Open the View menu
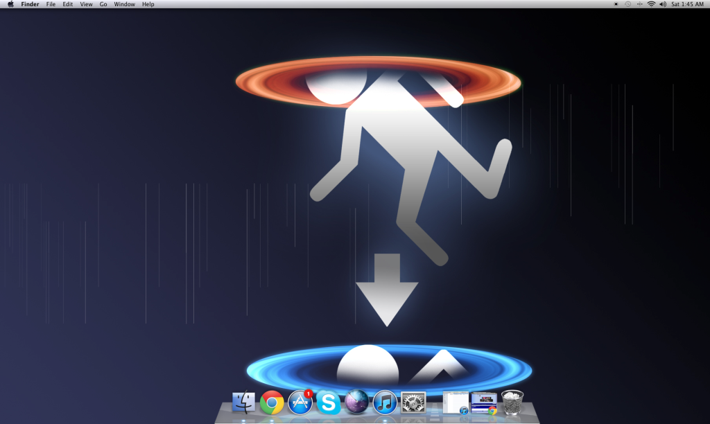The width and height of the screenshot is (710, 424). pos(86,4)
